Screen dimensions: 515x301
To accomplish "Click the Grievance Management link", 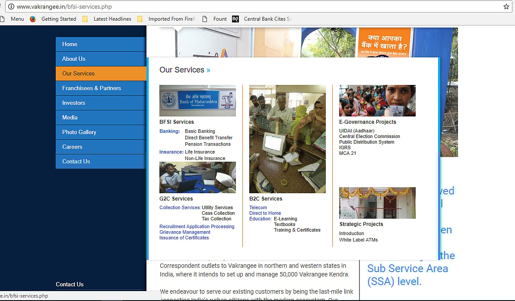I will pos(184,232).
